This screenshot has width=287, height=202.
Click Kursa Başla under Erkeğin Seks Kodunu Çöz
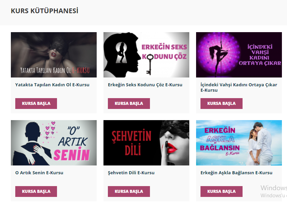pyautogui.click(x=129, y=104)
